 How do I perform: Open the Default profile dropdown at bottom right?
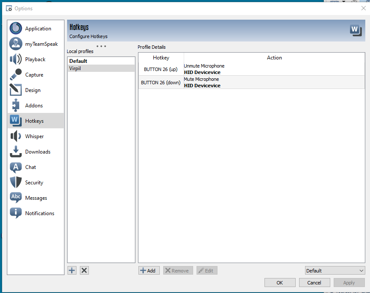click(x=335, y=271)
